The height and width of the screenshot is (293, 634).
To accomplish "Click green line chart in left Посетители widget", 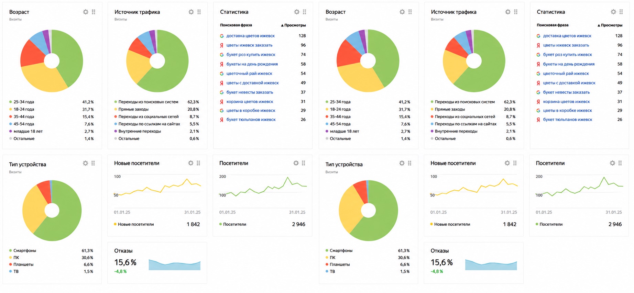I will [x=263, y=187].
